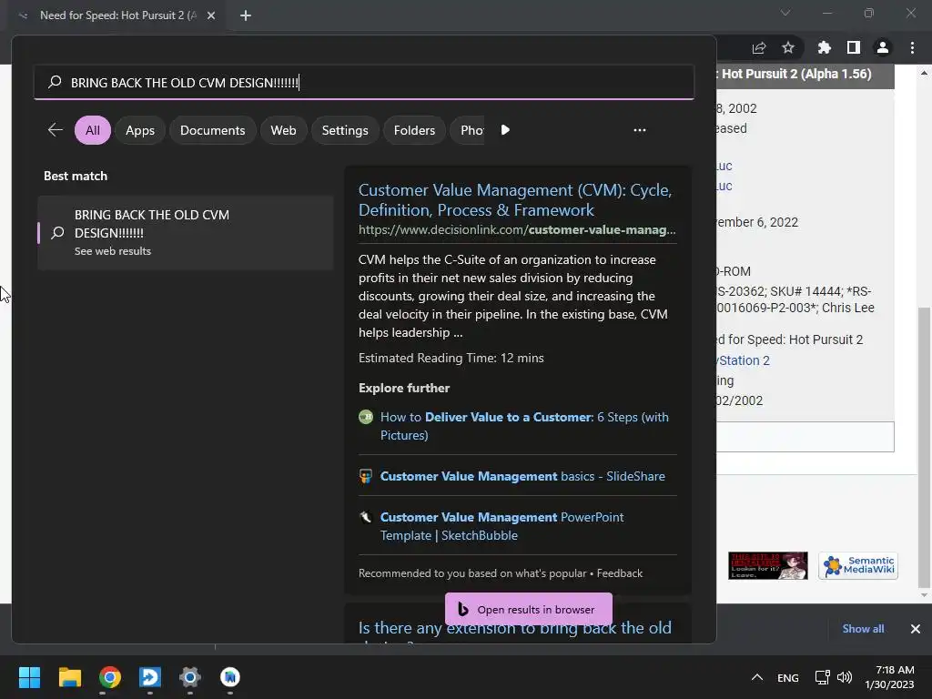Open the Customer Value Management (CVM) title link

click(515, 199)
